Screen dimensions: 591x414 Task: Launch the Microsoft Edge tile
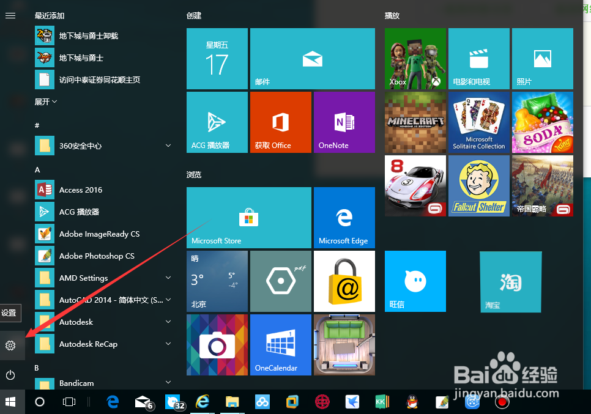344,218
